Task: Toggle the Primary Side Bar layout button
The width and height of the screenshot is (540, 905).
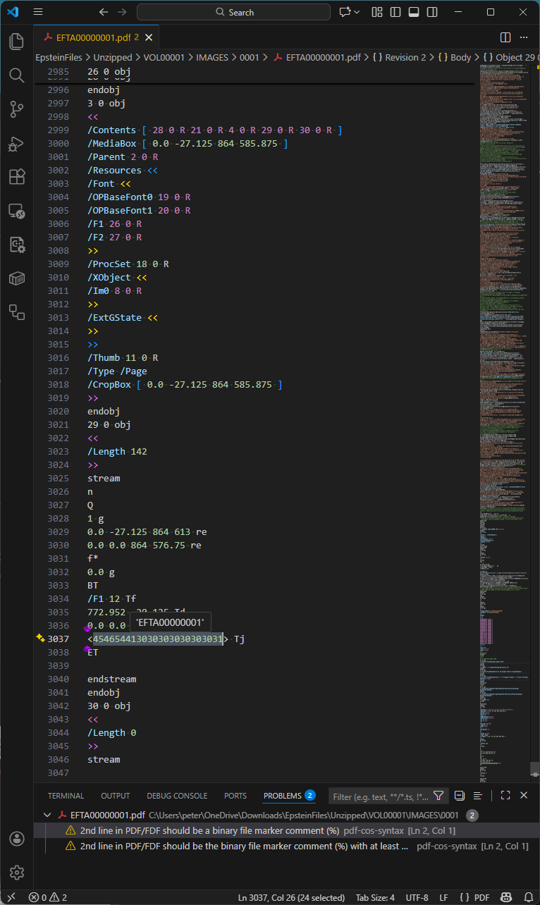Action: point(395,12)
